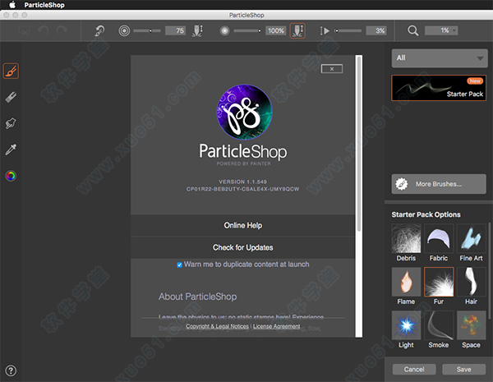Choose the Smoke brush
This screenshot has height=382, width=493.
pyautogui.click(x=439, y=329)
